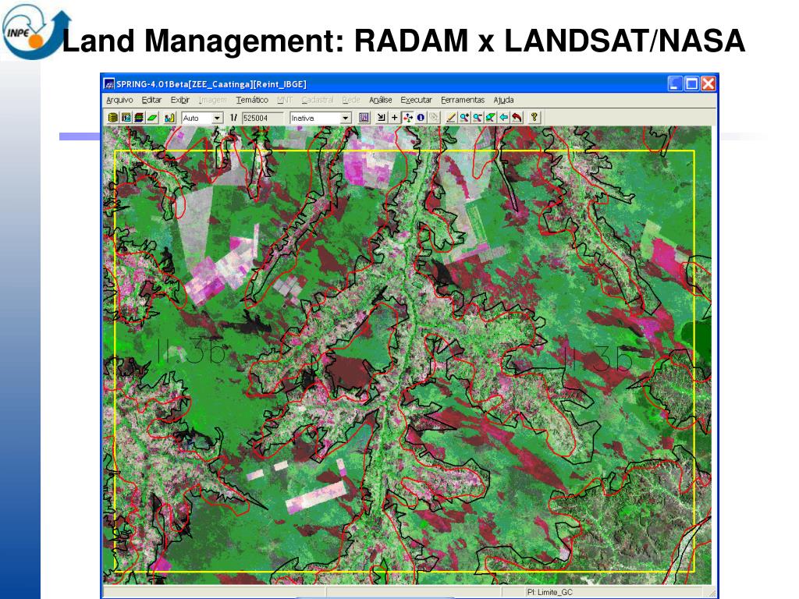Open the Executar menu
This screenshot has height=599, width=799.
point(416,100)
